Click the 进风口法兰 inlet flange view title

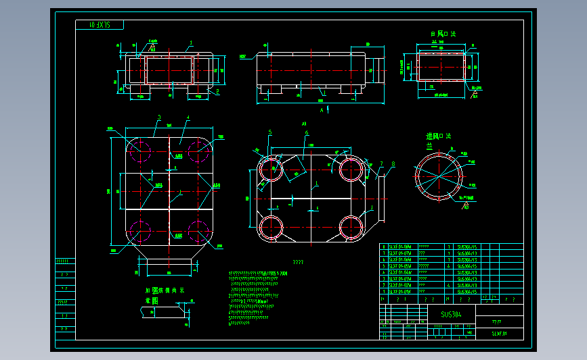pos(438,140)
